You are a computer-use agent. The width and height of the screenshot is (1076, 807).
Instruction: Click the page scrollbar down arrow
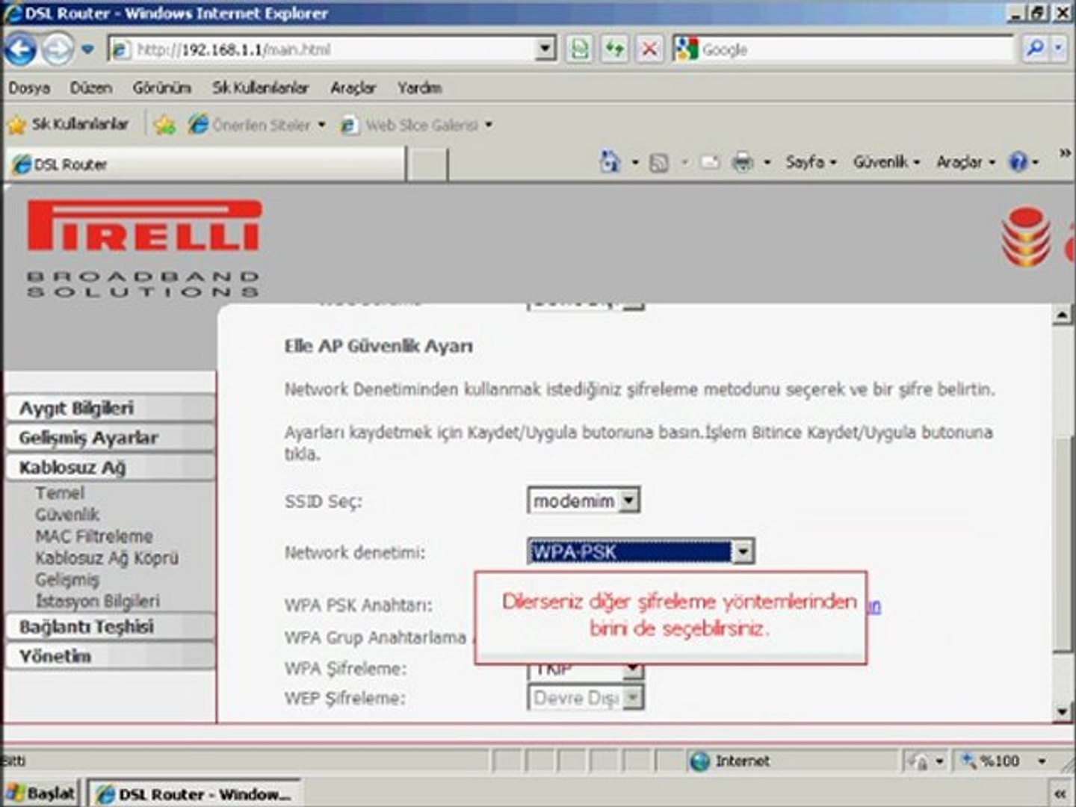pos(1063,711)
